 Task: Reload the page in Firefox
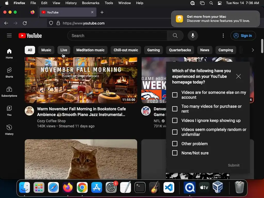[25, 23]
